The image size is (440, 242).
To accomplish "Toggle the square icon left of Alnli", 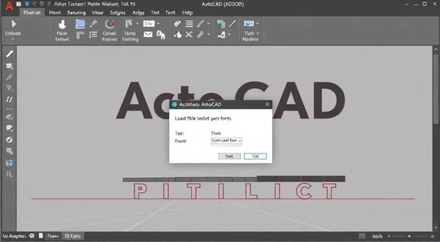I will click(x=362, y=236).
